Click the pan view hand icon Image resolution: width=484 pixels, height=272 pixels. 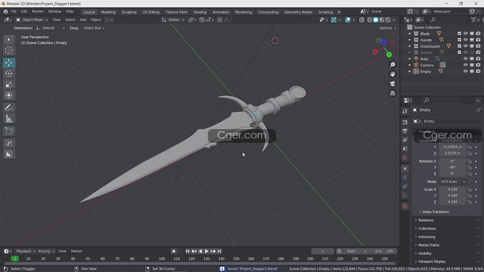click(x=392, y=74)
